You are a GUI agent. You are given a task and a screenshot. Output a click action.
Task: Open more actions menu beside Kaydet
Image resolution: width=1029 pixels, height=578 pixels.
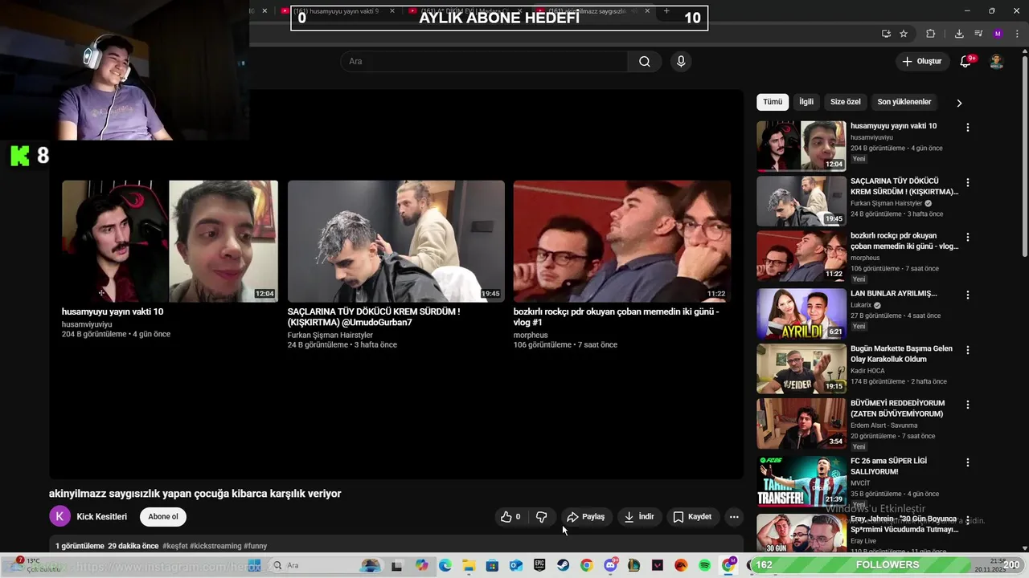coord(734,517)
